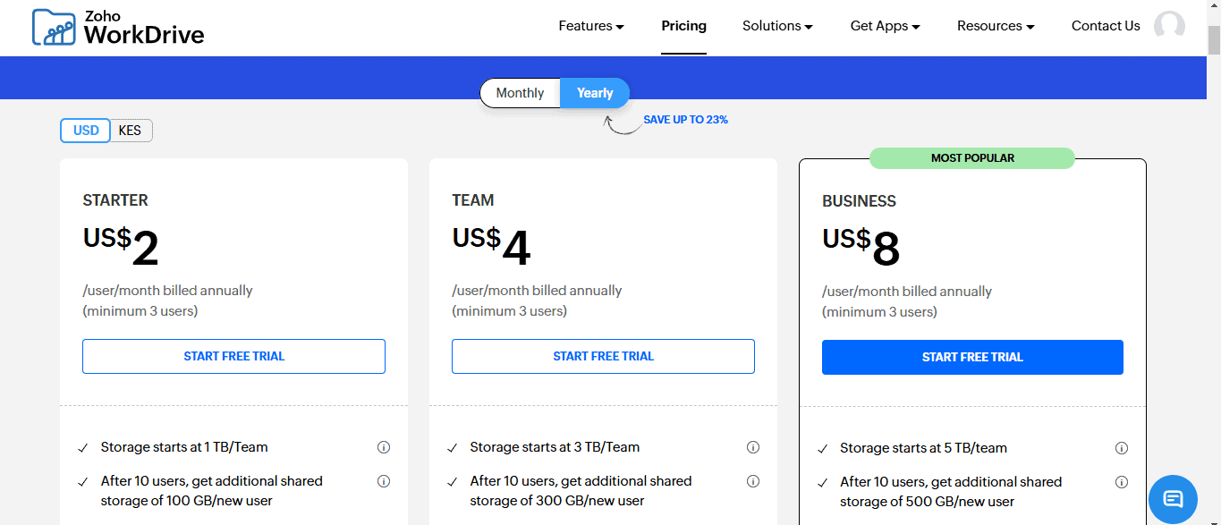Switch billing to Yearly
The image size is (1221, 525).
pyautogui.click(x=595, y=93)
